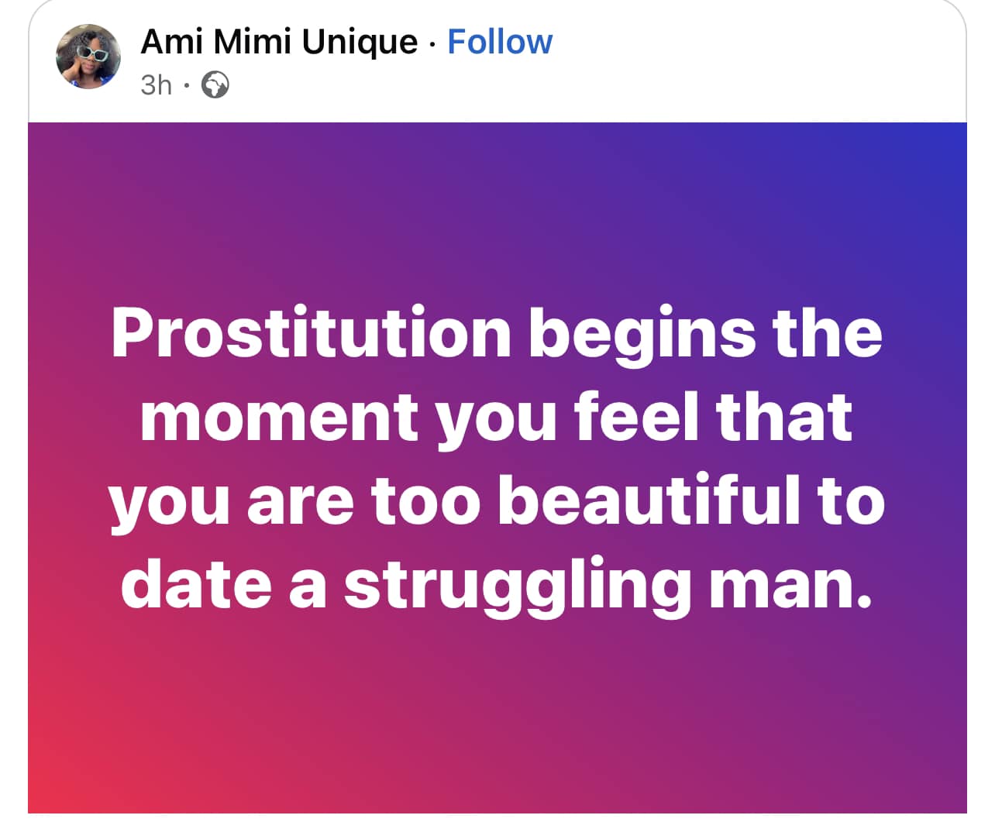This screenshot has height=822, width=995.
Task: Click the "Prostitution begins the moment" post text
Action: point(497,457)
